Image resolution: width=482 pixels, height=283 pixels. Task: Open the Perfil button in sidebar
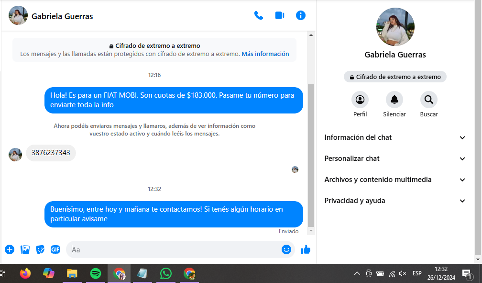(x=360, y=100)
